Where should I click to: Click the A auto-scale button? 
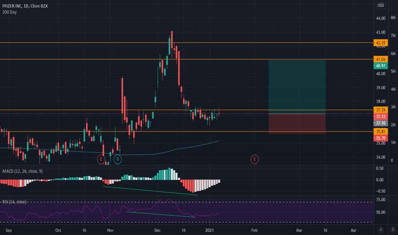pyautogui.click(x=381, y=230)
